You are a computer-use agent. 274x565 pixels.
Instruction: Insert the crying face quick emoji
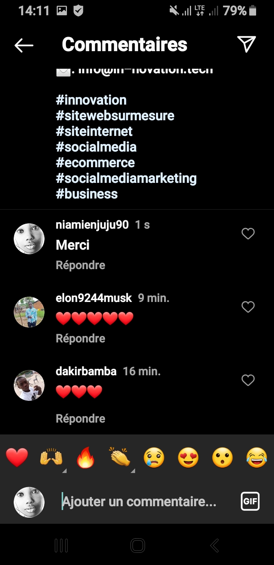[x=154, y=458]
